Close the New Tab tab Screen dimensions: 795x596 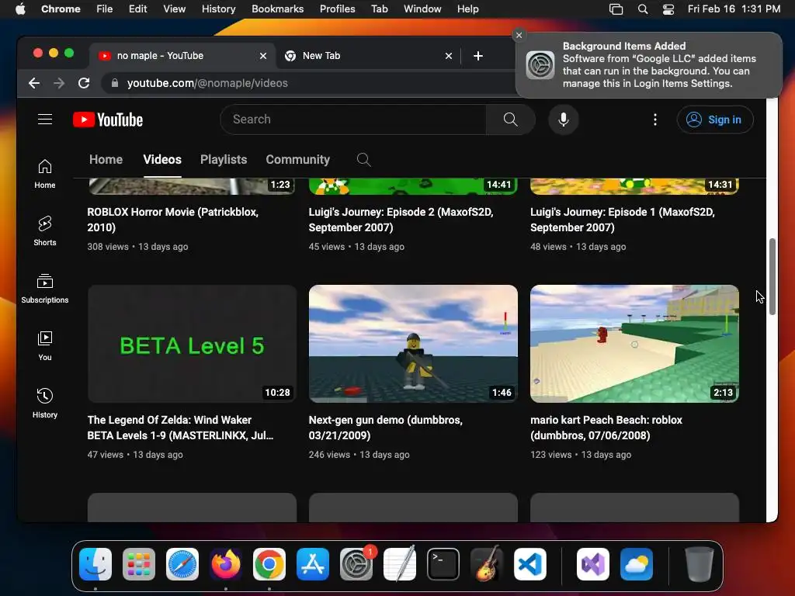pyautogui.click(x=449, y=56)
